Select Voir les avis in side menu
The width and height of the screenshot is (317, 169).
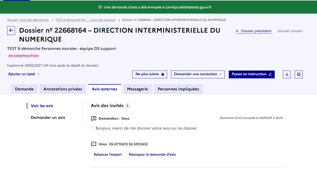tap(42, 106)
